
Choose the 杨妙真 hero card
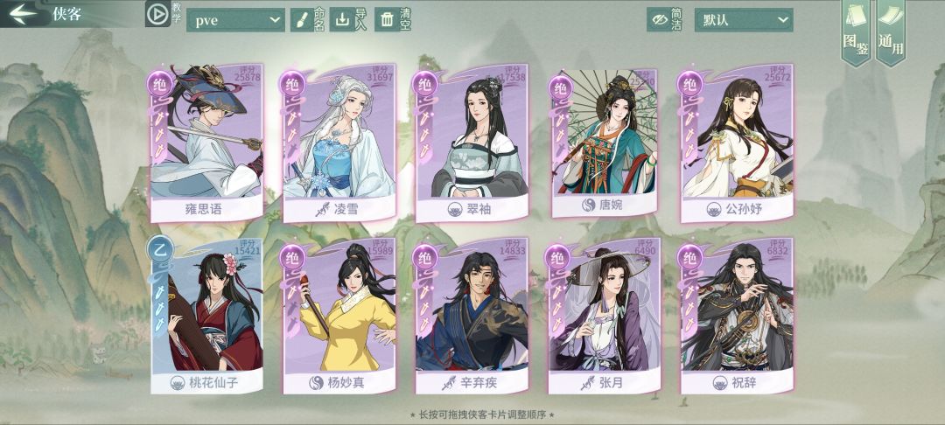339,315
